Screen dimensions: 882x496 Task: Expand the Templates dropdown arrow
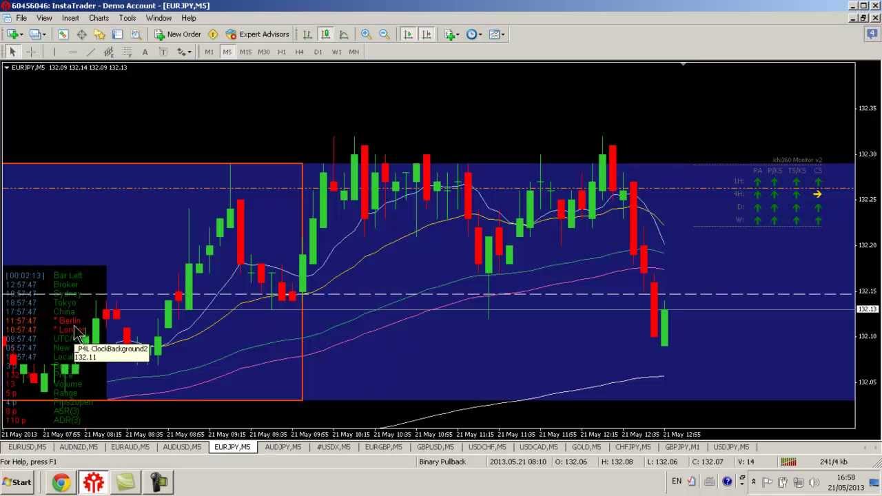[x=504, y=34]
